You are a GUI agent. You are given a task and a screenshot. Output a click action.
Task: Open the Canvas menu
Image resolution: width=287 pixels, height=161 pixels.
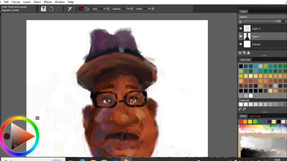[x=16, y=2]
